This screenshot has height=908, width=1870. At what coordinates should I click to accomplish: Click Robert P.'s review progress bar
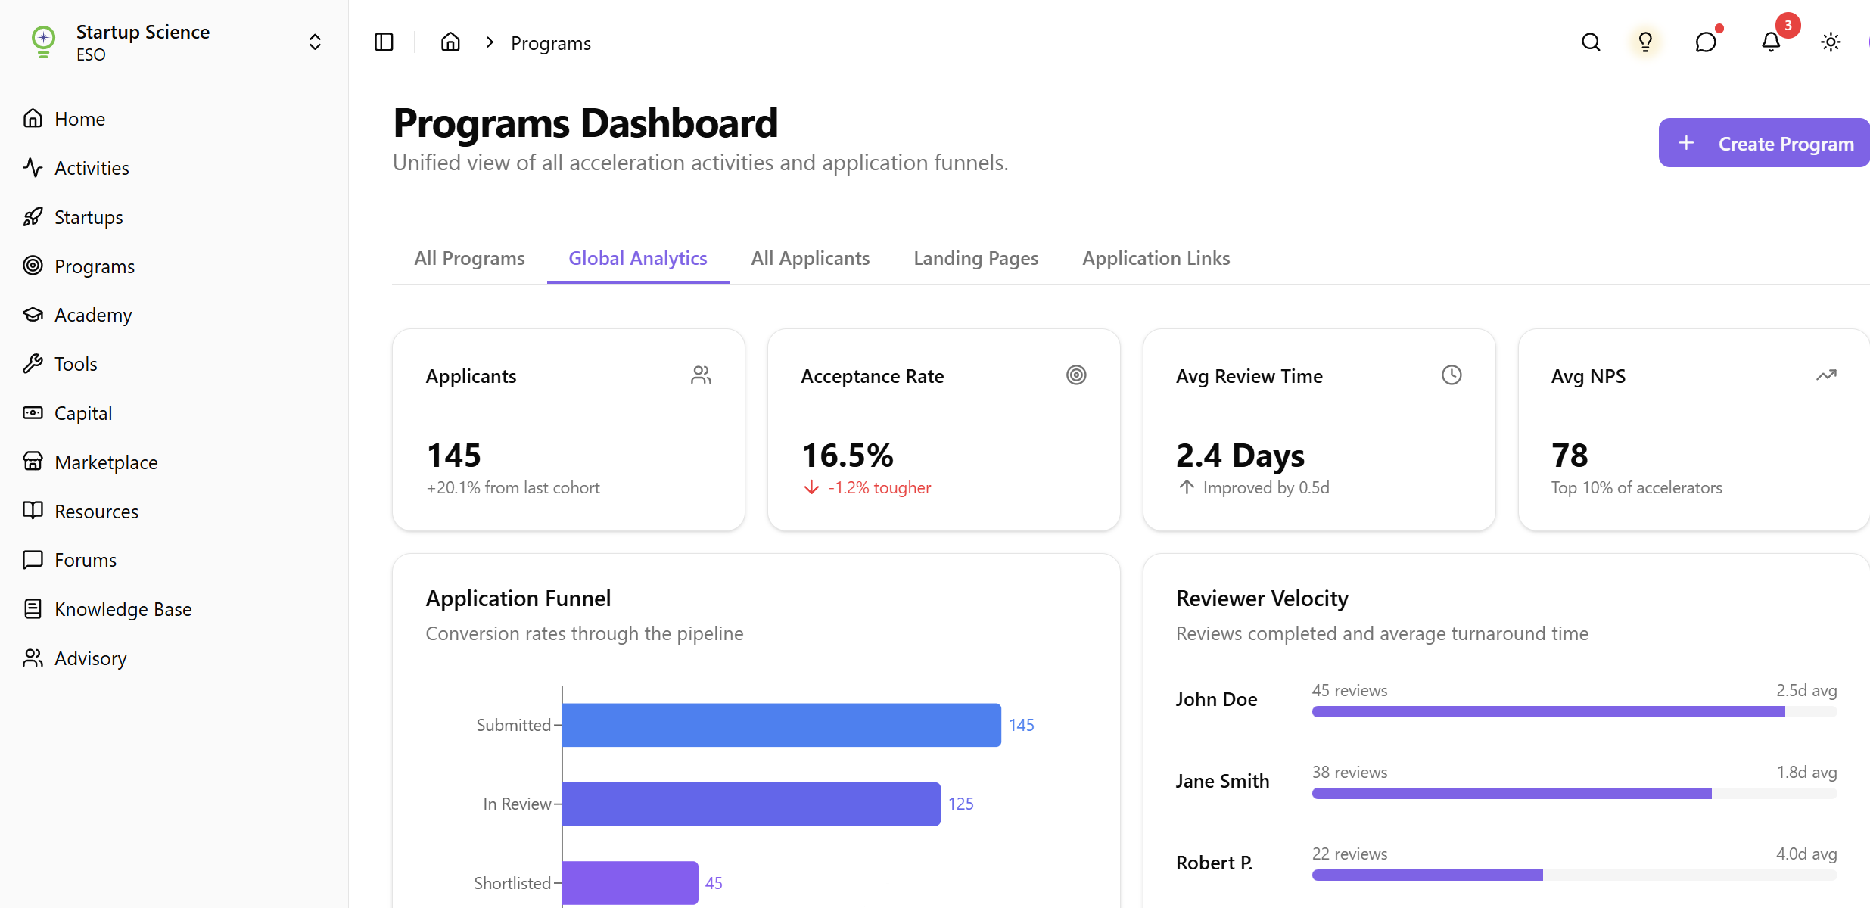click(x=1574, y=875)
